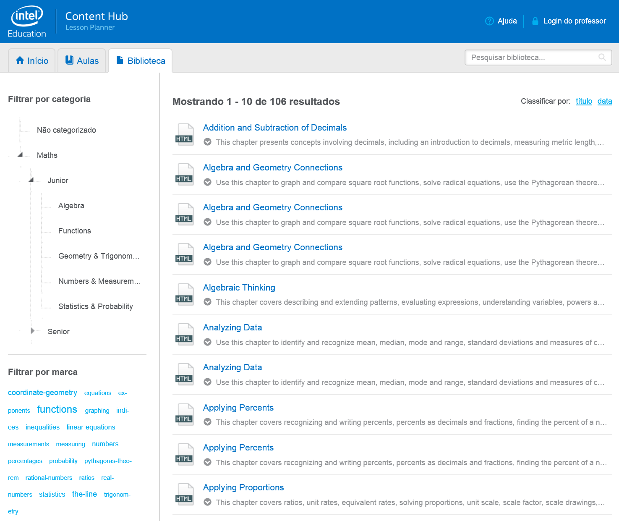Filter by functions tag

pos(57,409)
